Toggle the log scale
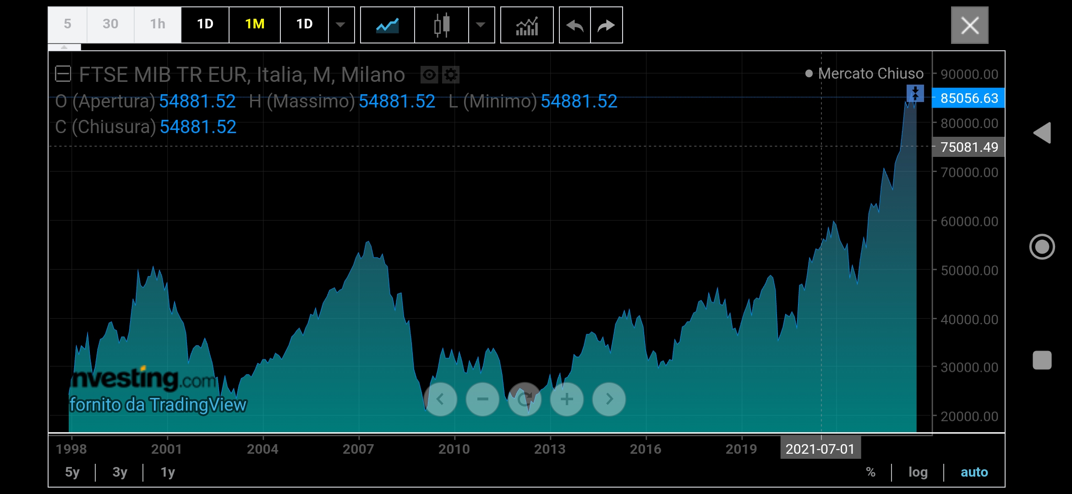Viewport: 1072px width, 494px height. [x=918, y=472]
